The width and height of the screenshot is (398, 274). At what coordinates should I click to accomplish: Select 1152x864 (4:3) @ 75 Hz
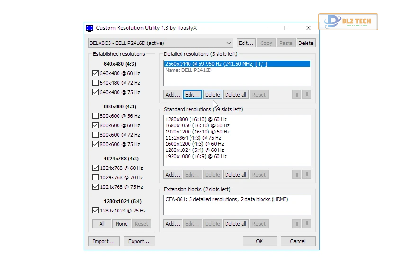tap(237, 138)
